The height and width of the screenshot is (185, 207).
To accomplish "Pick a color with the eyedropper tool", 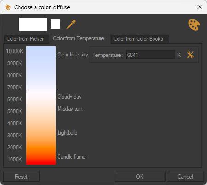I will (71, 25).
